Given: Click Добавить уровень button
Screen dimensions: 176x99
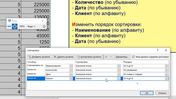Looking at the screenshot, I should click(39, 57).
